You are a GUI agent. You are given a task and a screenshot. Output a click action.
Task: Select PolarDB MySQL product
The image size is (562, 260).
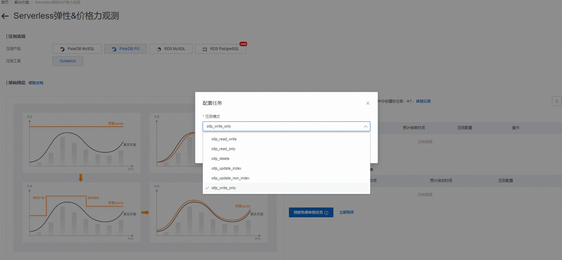pos(77,49)
